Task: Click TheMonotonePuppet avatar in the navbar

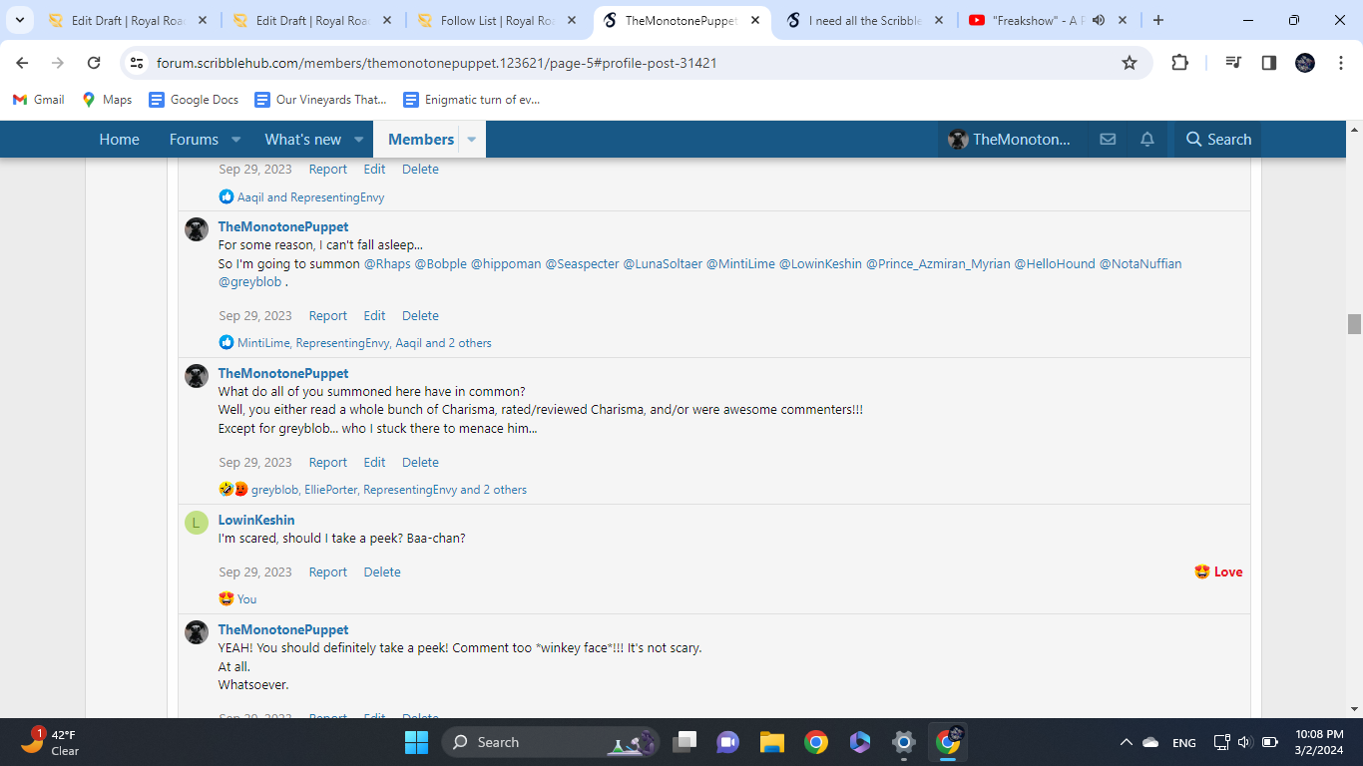Action: (x=957, y=139)
